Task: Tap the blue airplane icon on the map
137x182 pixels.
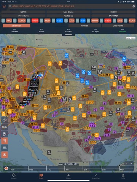Action: [40, 75]
